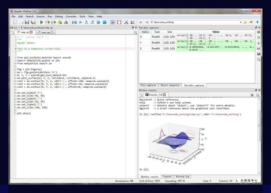Sort variables by Size column header
Screen dimensions: 271x193
click(170, 32)
